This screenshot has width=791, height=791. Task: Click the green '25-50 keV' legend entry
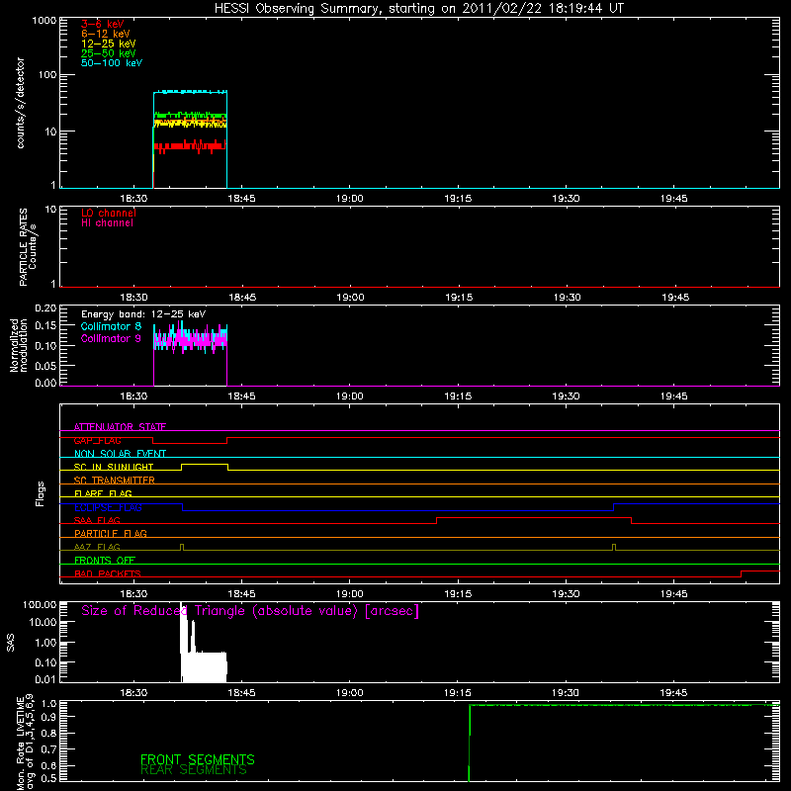coord(109,53)
